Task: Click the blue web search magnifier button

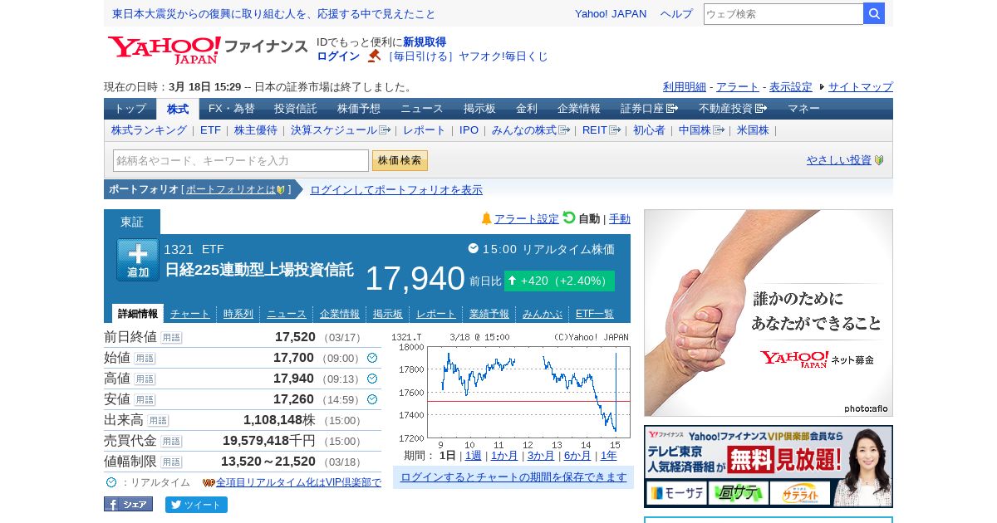Action: [x=874, y=13]
